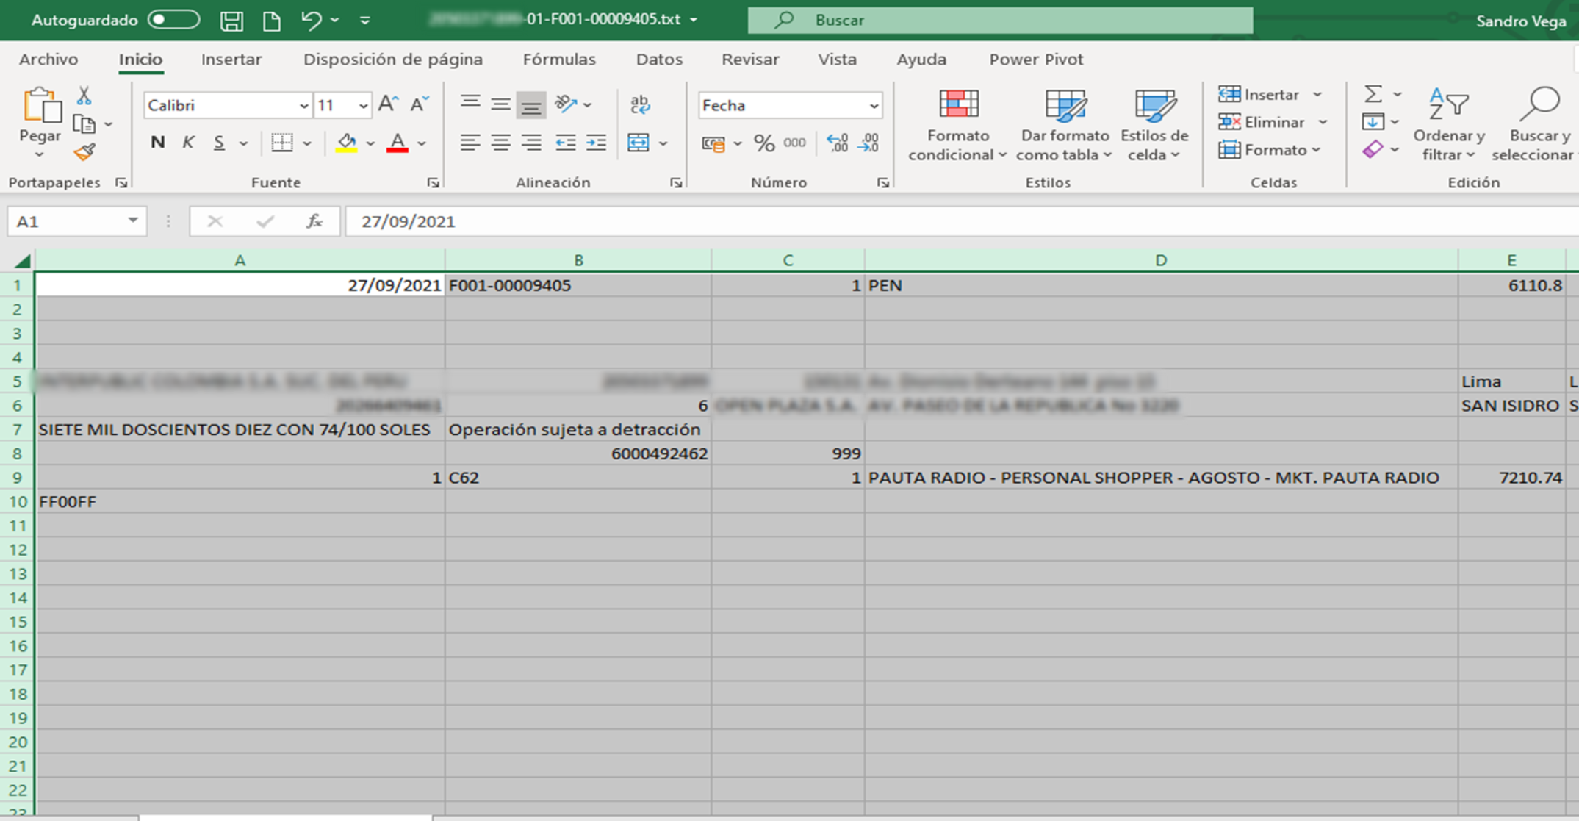The image size is (1579, 821).
Task: Apply yellow fill color to cell
Action: tap(346, 143)
